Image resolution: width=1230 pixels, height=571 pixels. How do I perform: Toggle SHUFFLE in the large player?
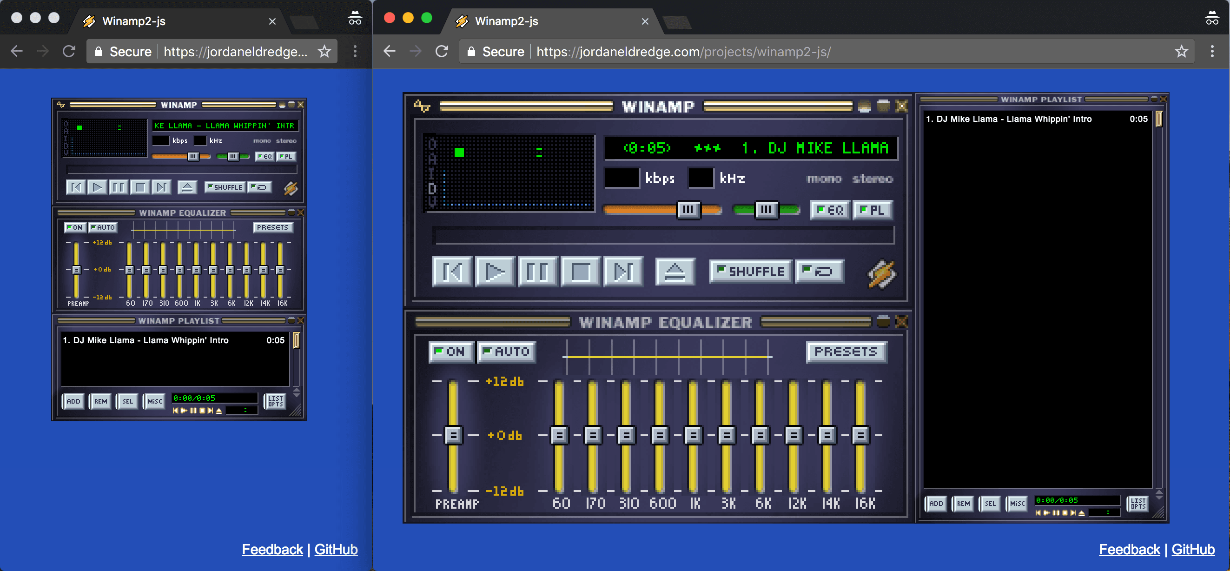(751, 272)
